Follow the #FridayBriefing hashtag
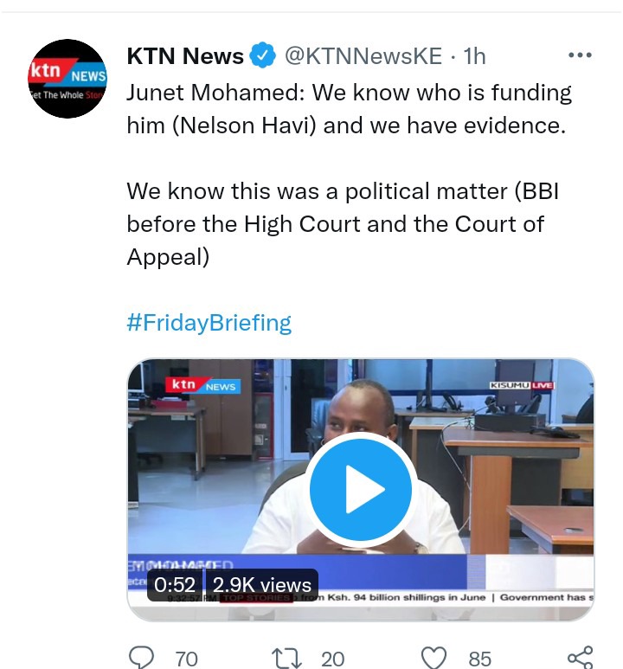Screen dimensions: 623x669 [x=209, y=323]
